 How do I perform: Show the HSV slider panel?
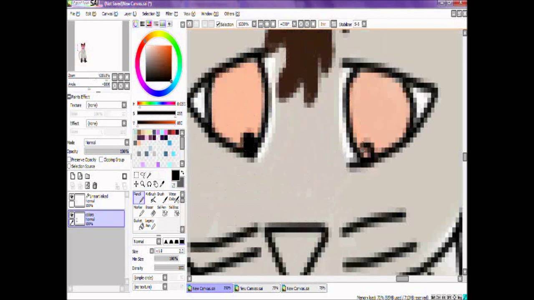pyautogui.click(x=149, y=24)
